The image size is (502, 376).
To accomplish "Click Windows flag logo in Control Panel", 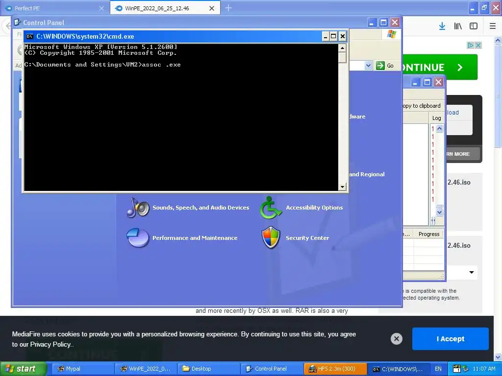I will click(392, 34).
